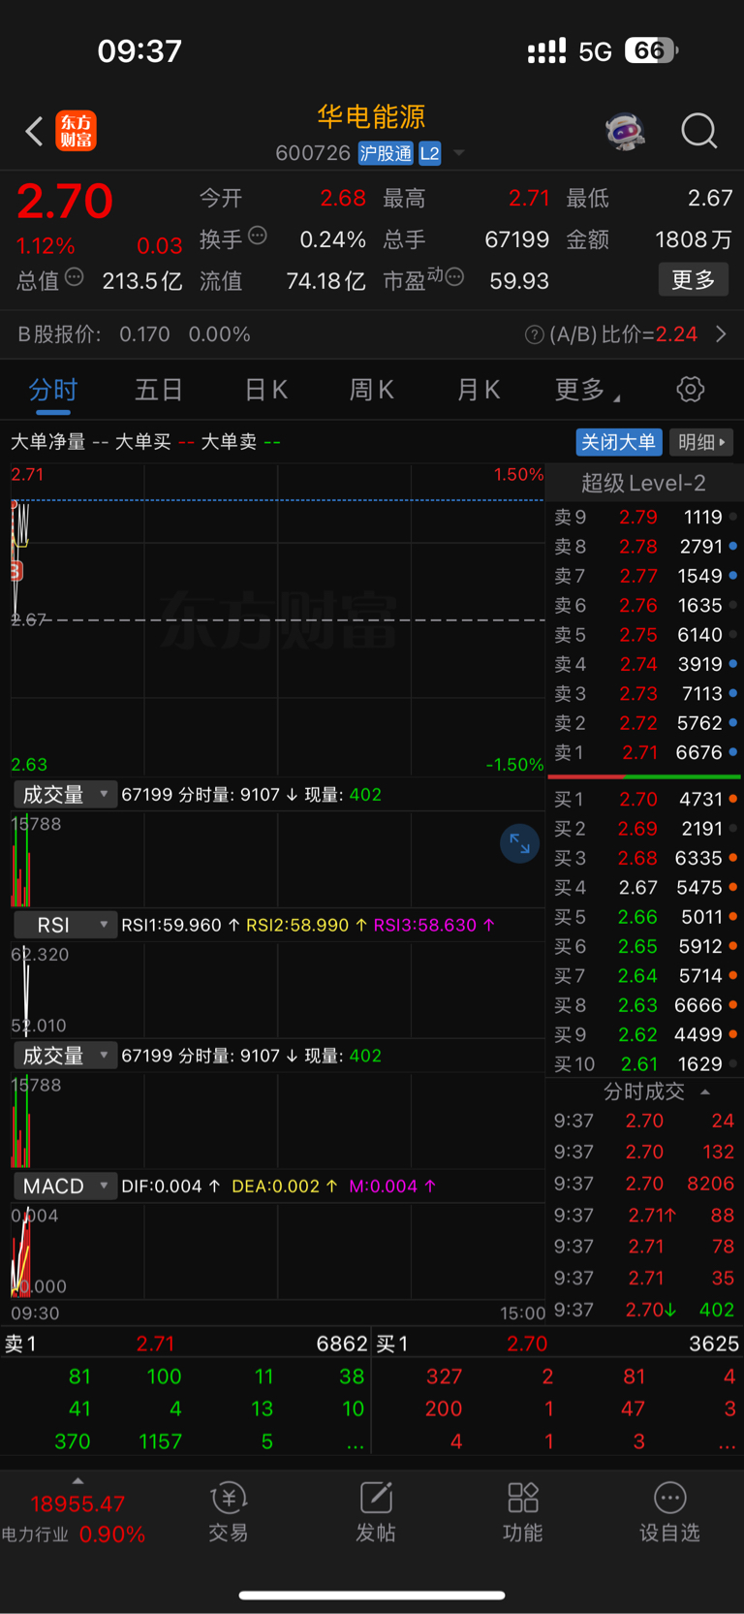This screenshot has width=744, height=1614.
Task: Select 分时 tab
Action: point(53,390)
